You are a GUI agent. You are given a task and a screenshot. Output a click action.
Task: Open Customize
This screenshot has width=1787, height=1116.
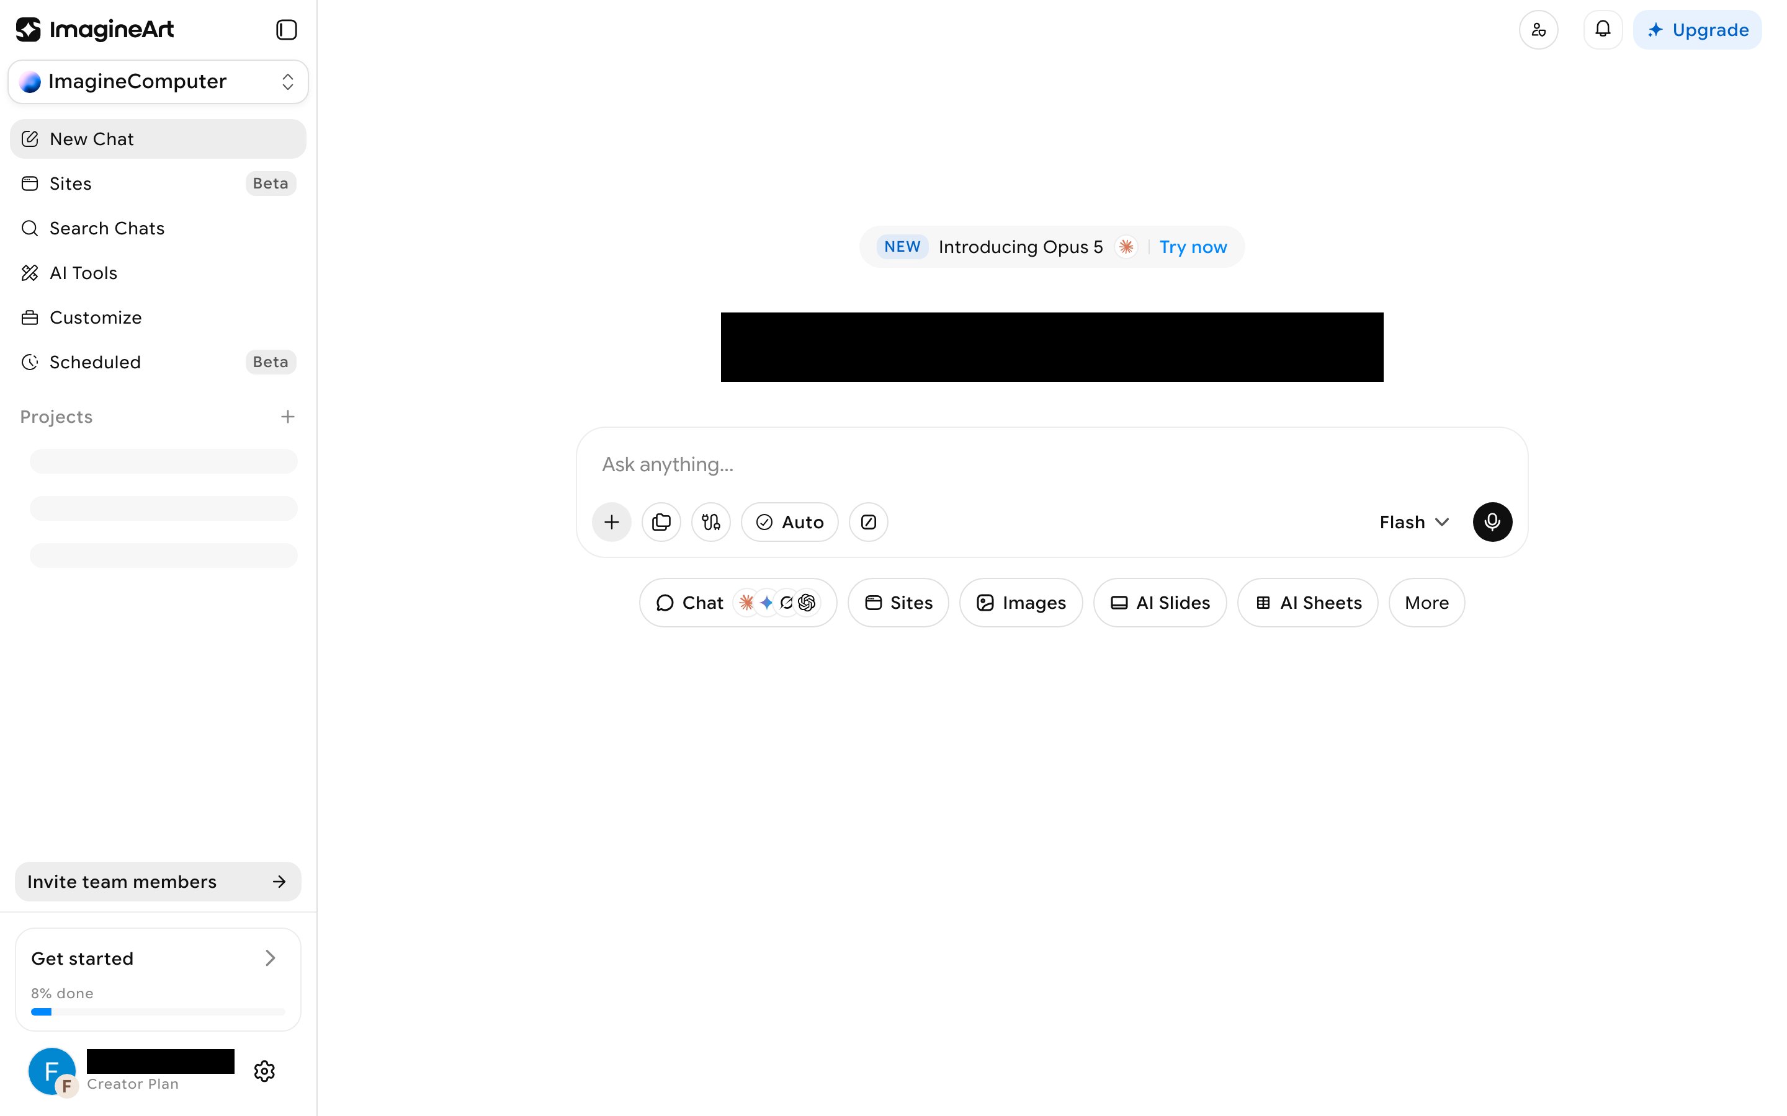click(158, 317)
